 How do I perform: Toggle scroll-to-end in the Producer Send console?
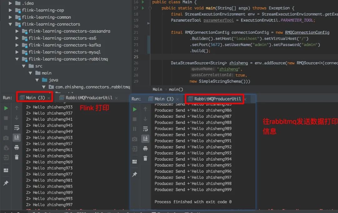click(x=145, y=139)
